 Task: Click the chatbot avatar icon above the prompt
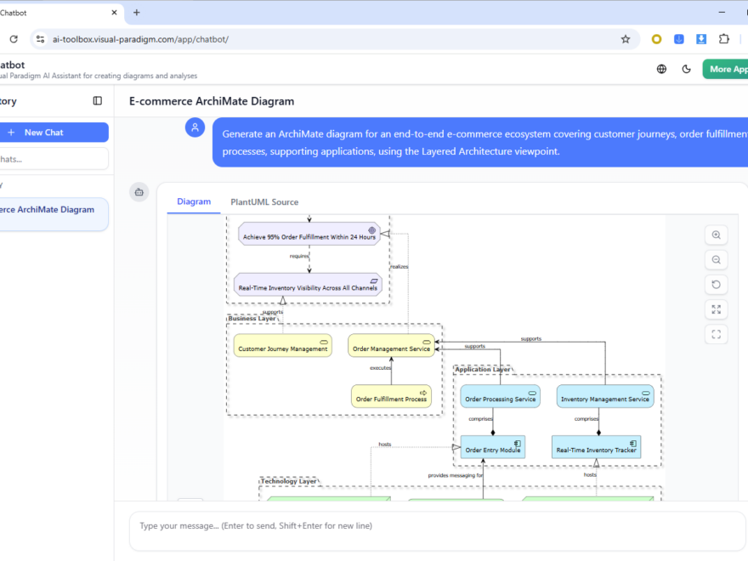(195, 127)
